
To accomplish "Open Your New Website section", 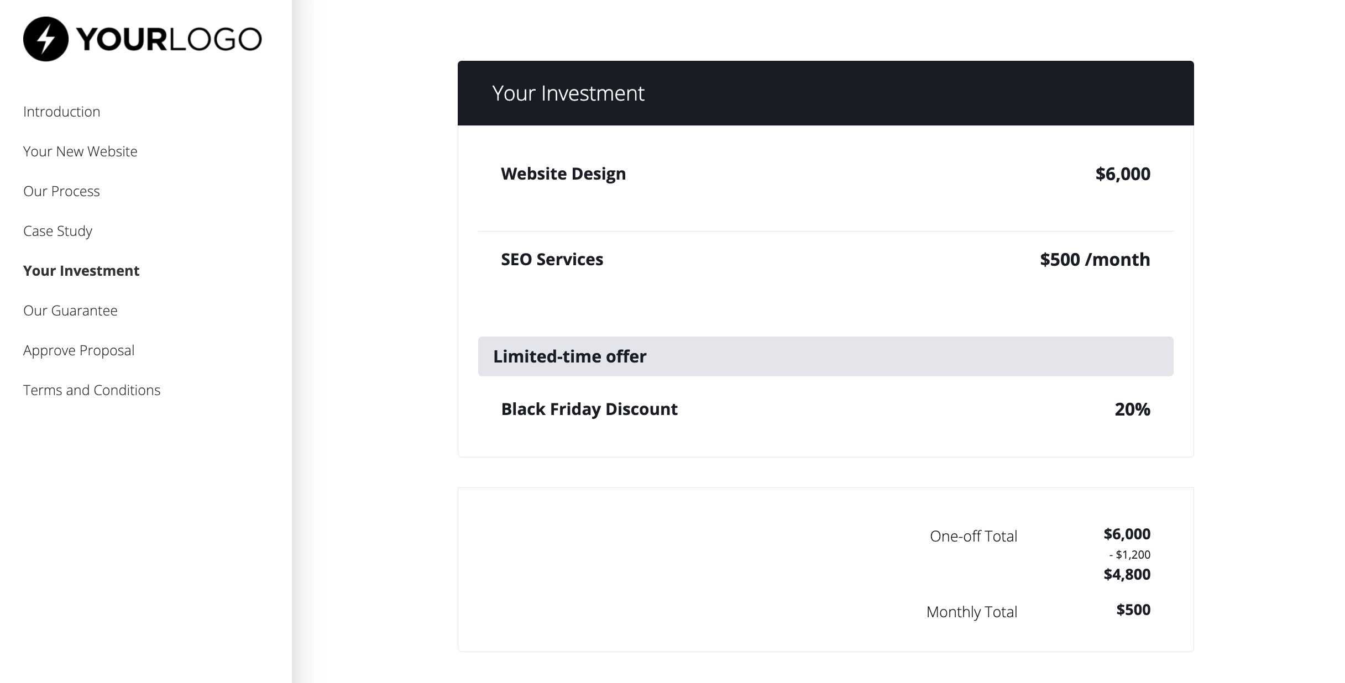I will [x=80, y=151].
